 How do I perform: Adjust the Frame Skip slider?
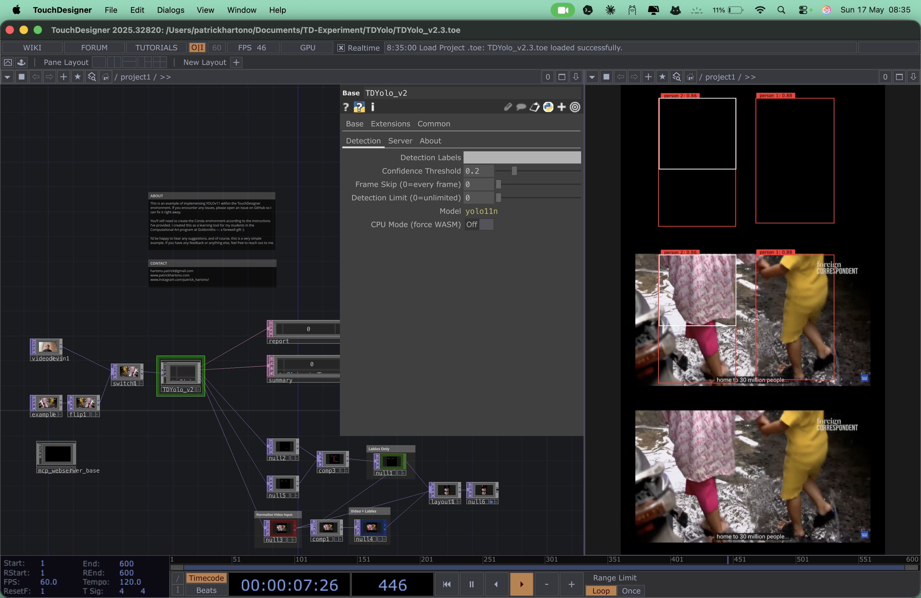click(538, 185)
